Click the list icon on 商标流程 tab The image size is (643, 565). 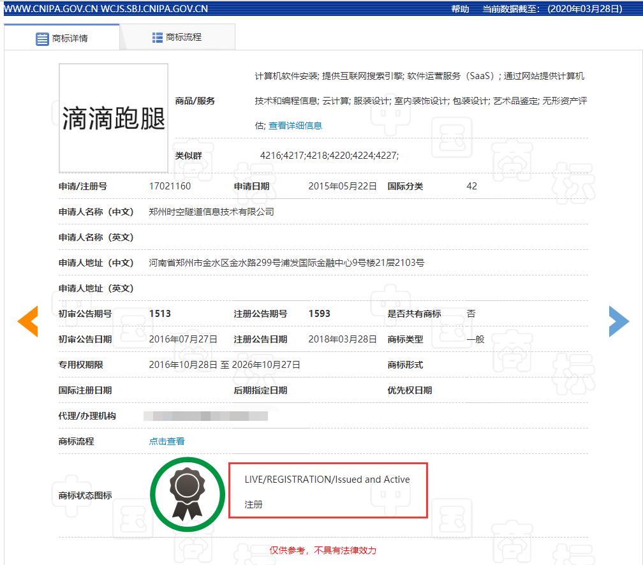[x=157, y=37]
